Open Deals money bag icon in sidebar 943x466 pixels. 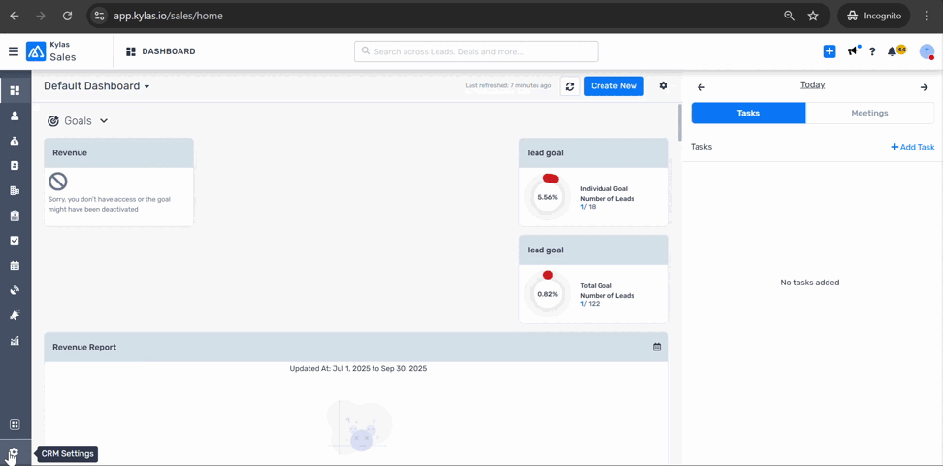tap(15, 141)
